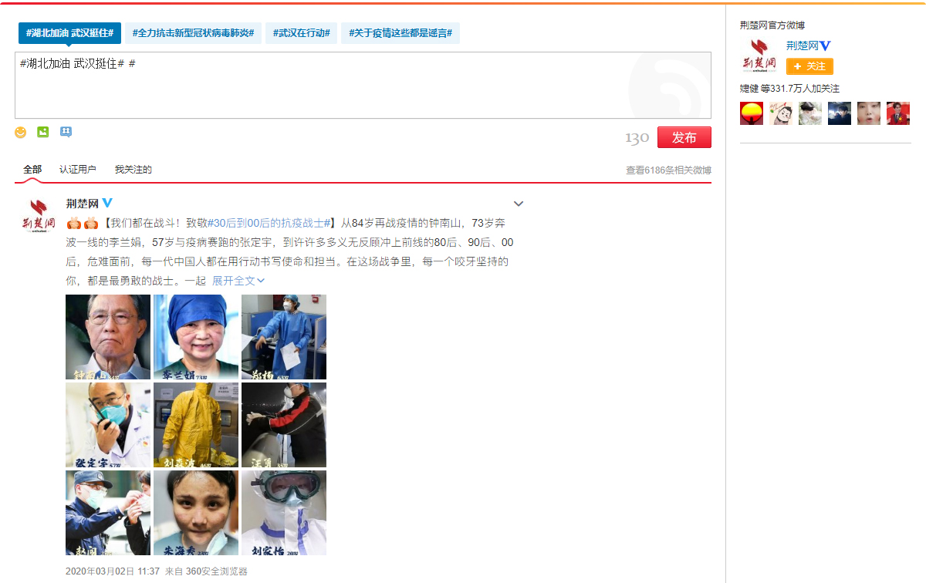
Task: Select the #武汉在行动# topic tab
Action: [x=301, y=33]
